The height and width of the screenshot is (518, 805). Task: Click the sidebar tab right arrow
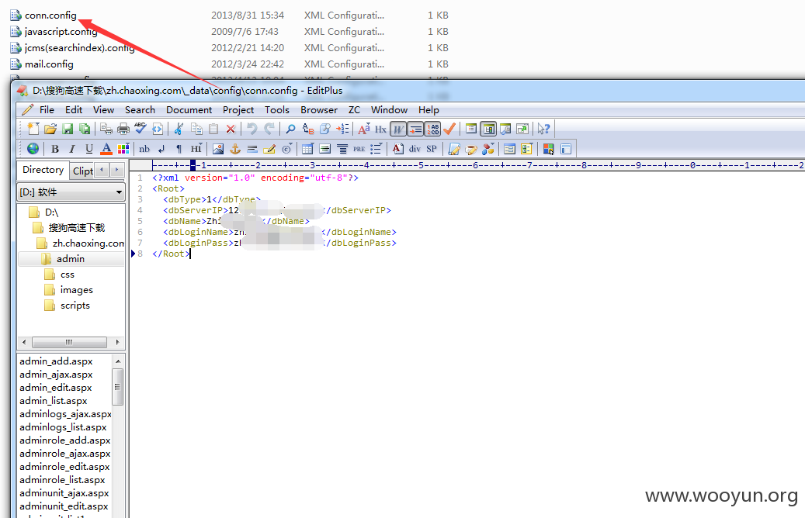coord(117,170)
